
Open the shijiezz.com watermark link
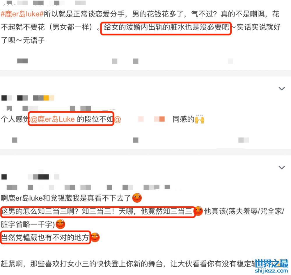[272, 271]
